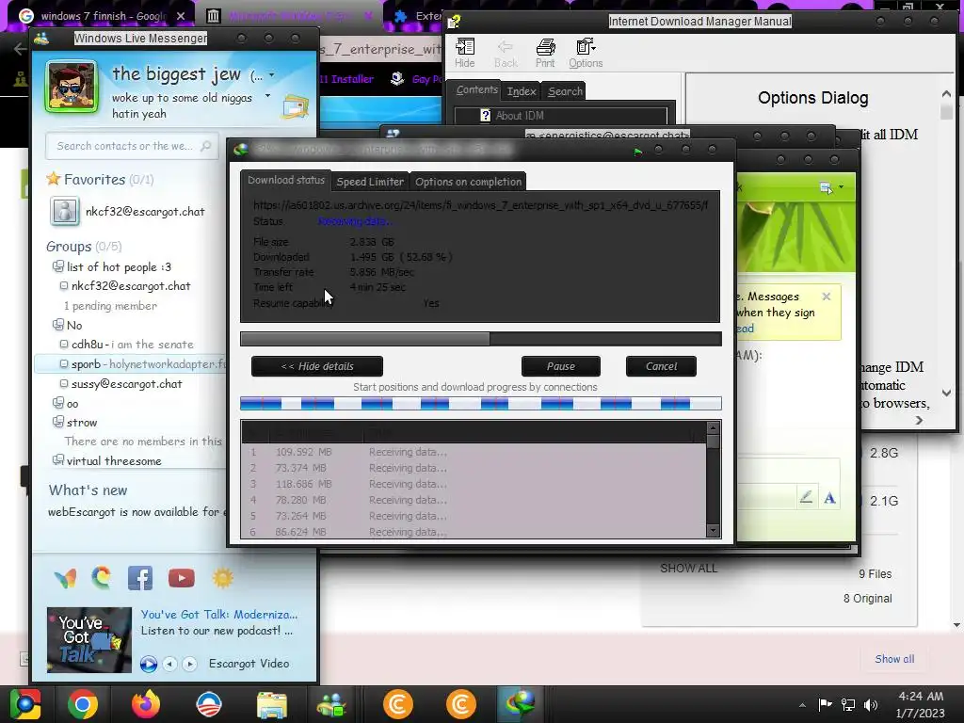
Task: Expand the 'oo' contact group
Action: point(57,403)
